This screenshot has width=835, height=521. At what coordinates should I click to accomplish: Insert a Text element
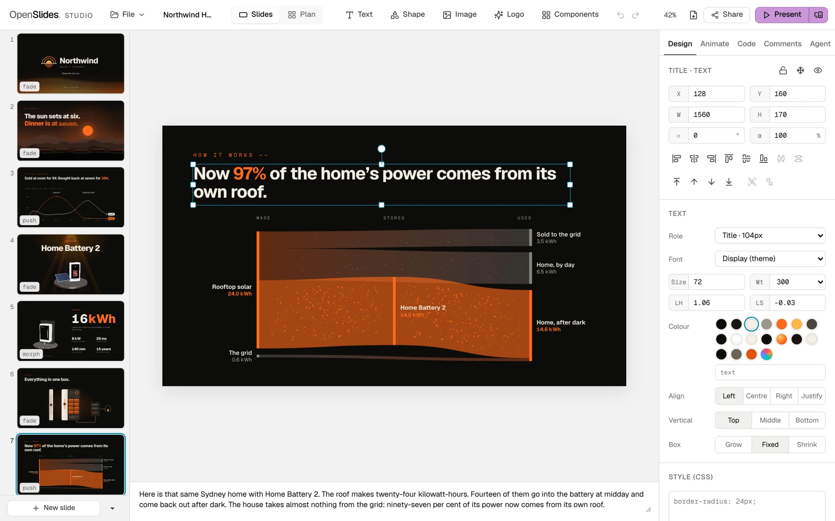tap(359, 15)
